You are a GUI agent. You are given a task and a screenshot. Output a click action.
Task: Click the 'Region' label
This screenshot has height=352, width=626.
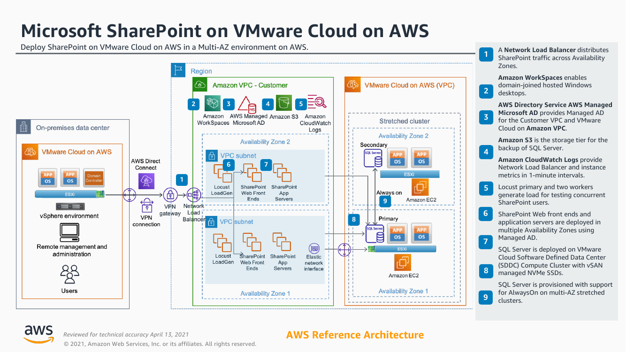[x=201, y=71]
